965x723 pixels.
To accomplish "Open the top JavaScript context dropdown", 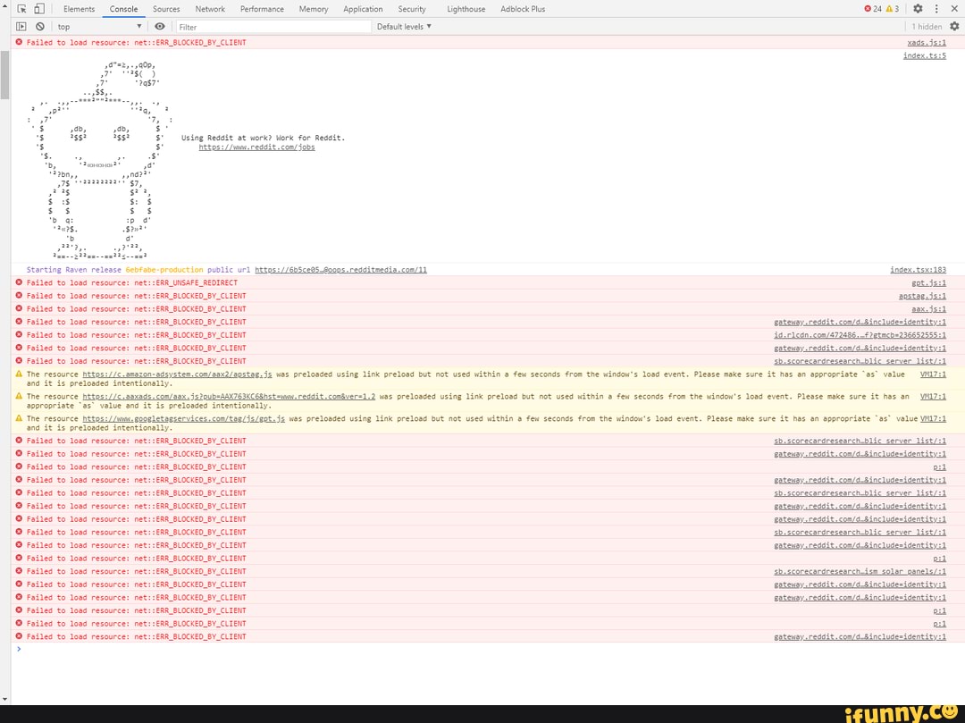I will pos(99,27).
